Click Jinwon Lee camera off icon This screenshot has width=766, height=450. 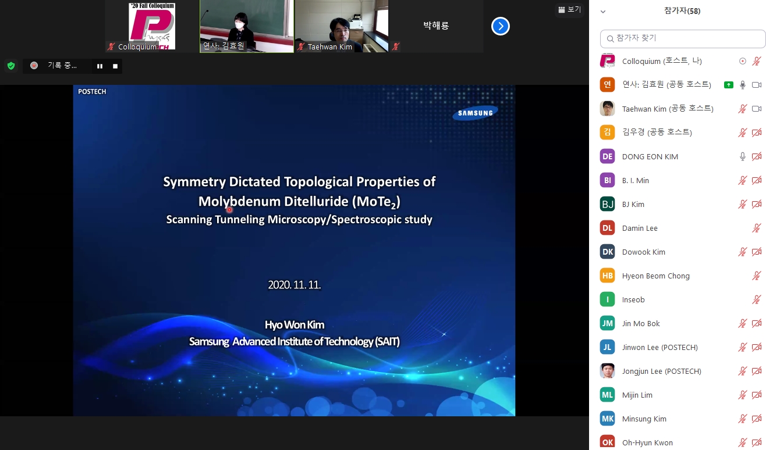[757, 347]
